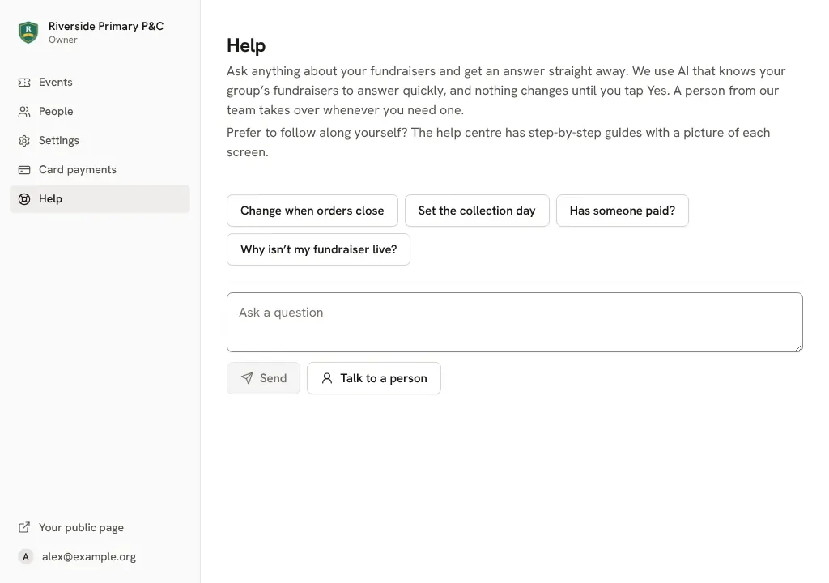Click the Events ticket icon
829x583 pixels.
[24, 83]
